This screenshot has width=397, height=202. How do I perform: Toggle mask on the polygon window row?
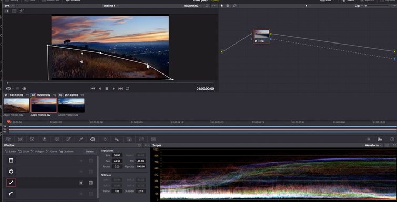pos(90,183)
